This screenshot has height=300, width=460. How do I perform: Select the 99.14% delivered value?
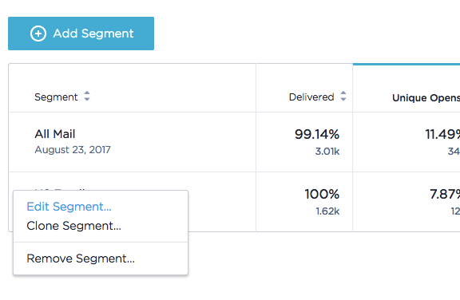click(317, 135)
